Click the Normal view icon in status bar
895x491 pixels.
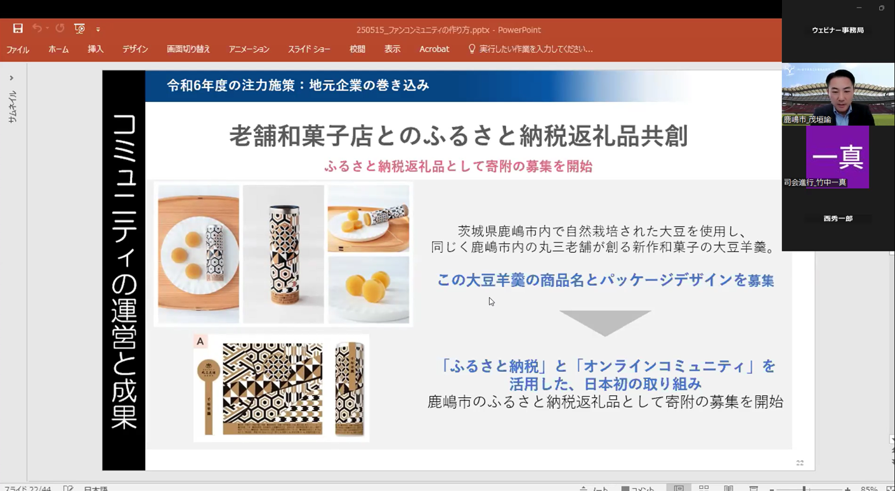click(x=679, y=488)
